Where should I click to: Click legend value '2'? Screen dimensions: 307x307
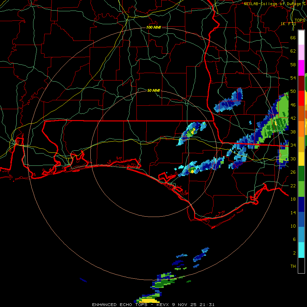point(294,253)
